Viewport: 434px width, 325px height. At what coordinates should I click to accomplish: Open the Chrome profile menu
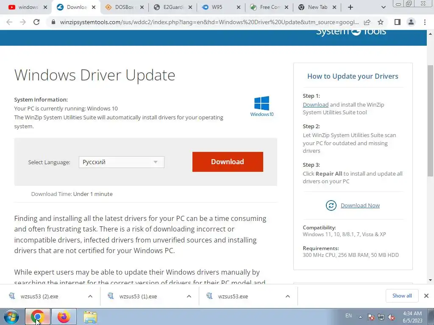[x=411, y=22]
